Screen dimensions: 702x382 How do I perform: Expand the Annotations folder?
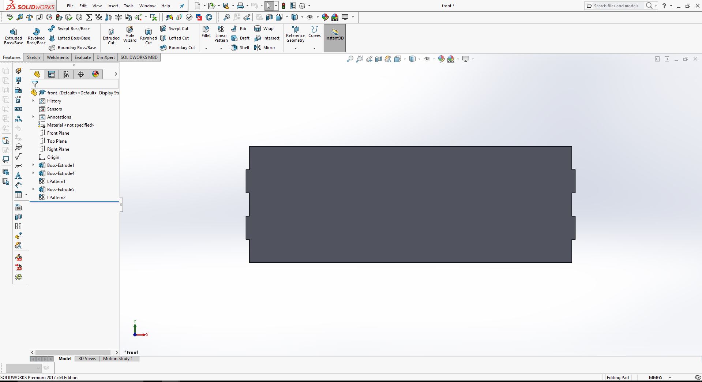point(33,117)
